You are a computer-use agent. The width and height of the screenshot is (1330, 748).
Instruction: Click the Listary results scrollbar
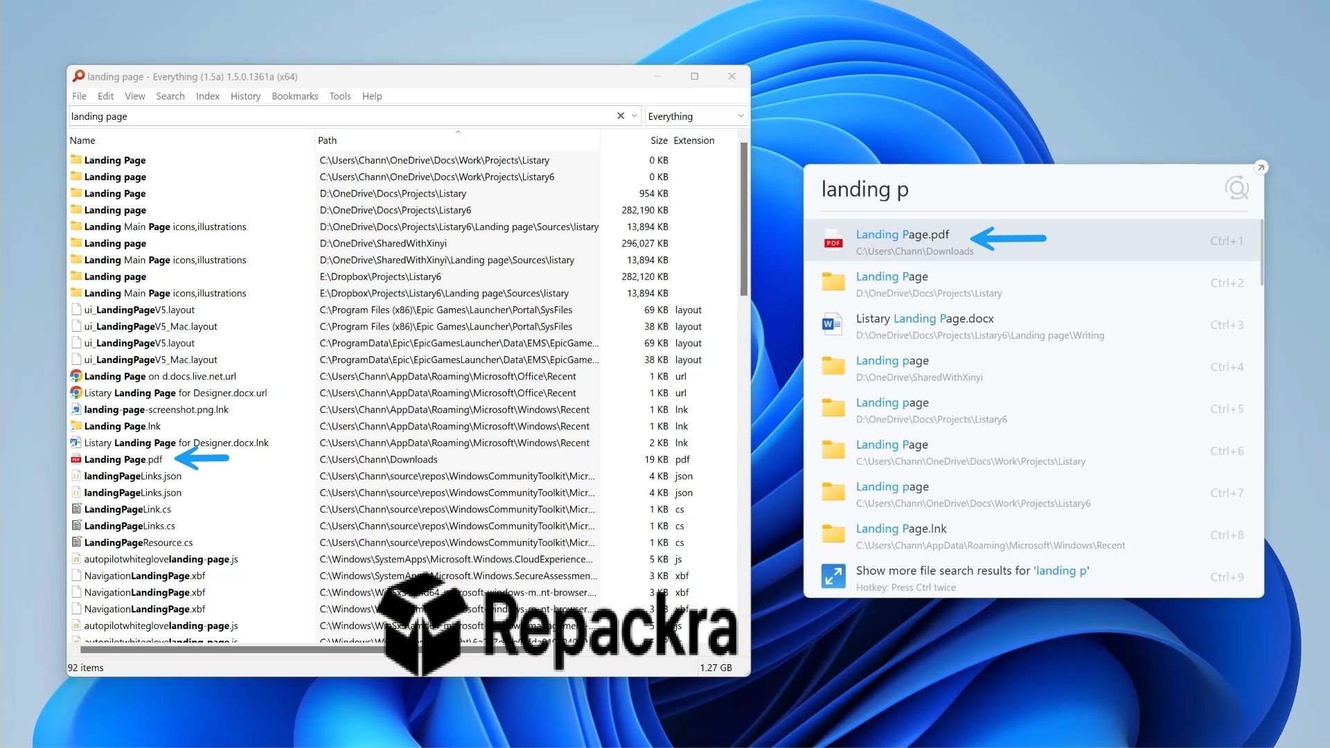click(x=1261, y=253)
